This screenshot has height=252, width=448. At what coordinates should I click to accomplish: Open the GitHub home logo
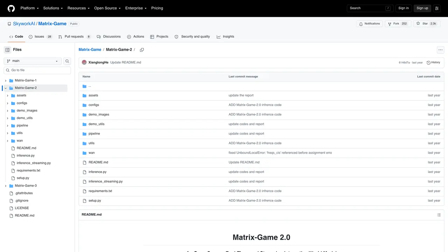point(11,8)
